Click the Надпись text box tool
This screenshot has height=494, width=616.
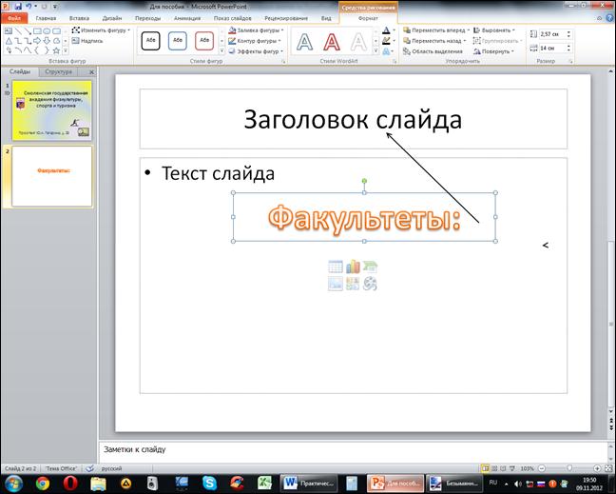click(x=91, y=41)
